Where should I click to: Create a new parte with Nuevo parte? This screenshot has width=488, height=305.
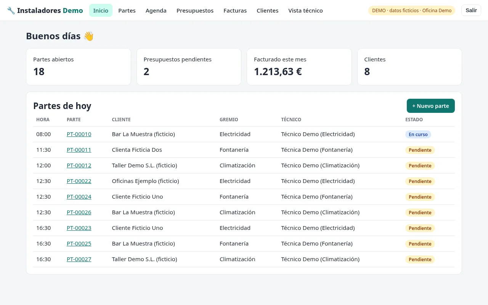[430, 106]
